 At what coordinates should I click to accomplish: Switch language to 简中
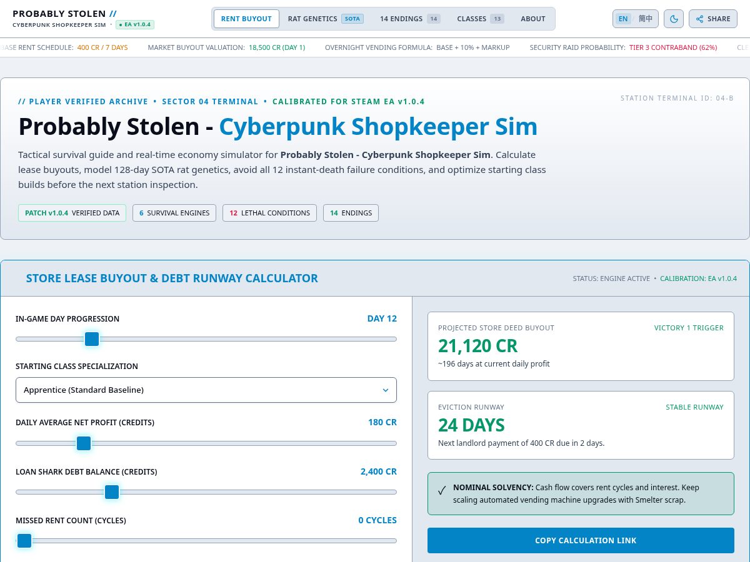(646, 19)
